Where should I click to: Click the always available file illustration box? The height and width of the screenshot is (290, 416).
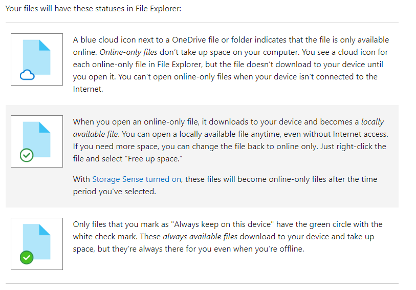pyautogui.click(x=37, y=244)
